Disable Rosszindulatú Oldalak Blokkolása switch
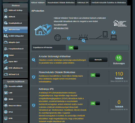The width and height of the screenshot is (135, 123). pyautogui.click(x=95, y=75)
